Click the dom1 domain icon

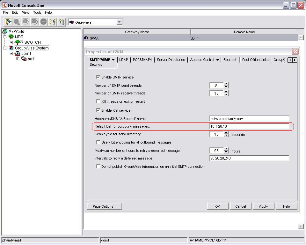(x=18, y=53)
